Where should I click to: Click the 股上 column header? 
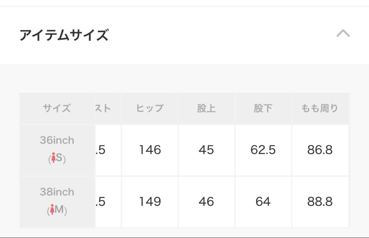coord(206,108)
